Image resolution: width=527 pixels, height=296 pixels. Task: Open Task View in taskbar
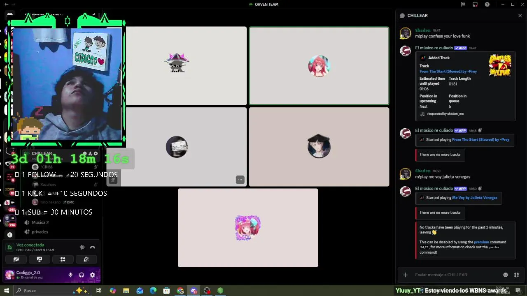tap(99, 291)
